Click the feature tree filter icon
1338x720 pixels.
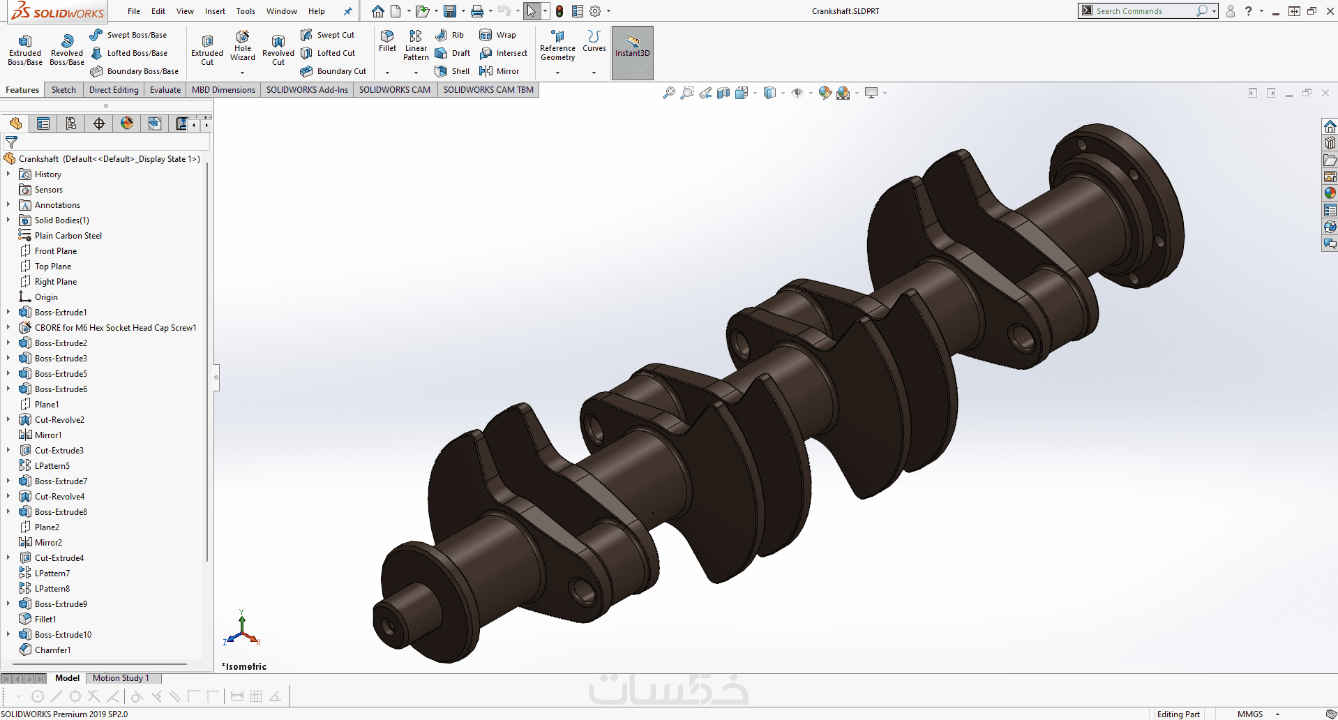(11, 142)
